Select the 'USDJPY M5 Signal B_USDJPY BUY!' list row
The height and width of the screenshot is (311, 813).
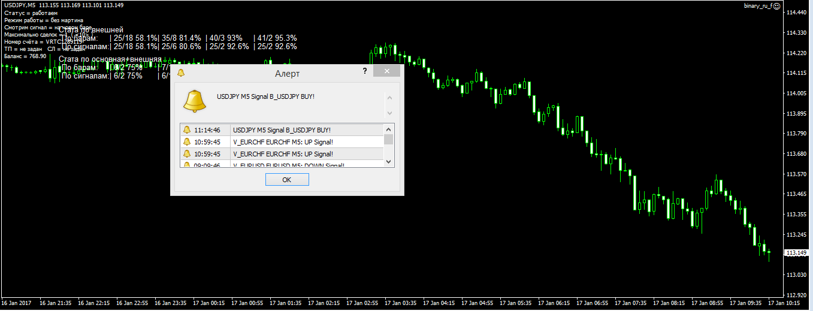click(282, 130)
